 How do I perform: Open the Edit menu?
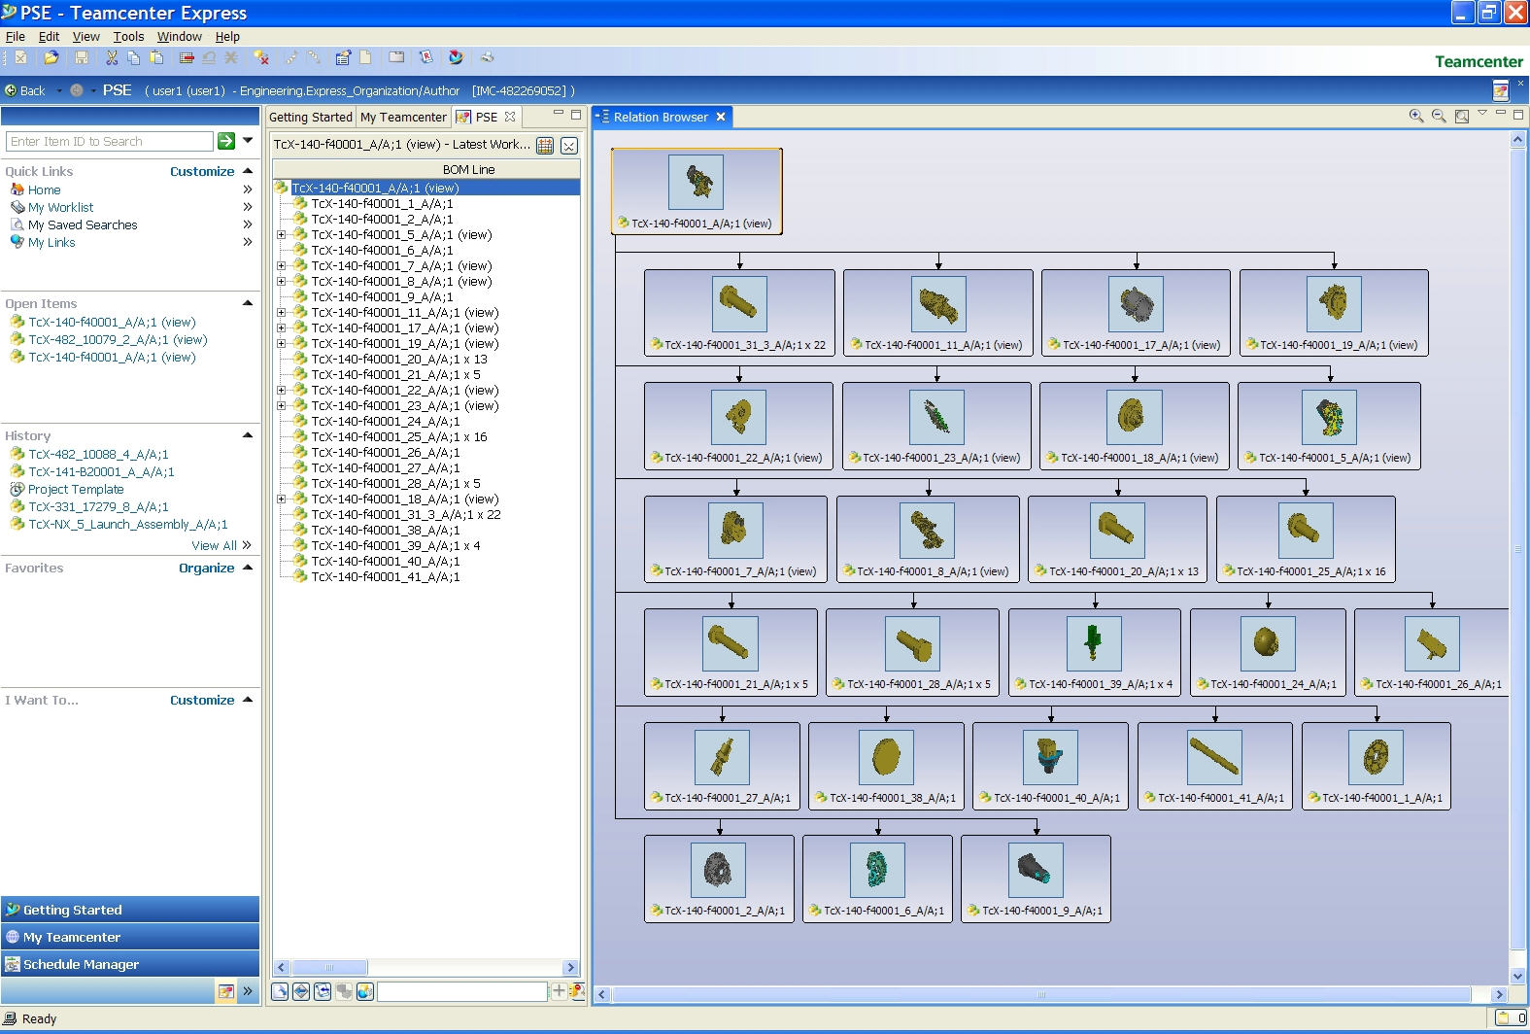click(49, 36)
